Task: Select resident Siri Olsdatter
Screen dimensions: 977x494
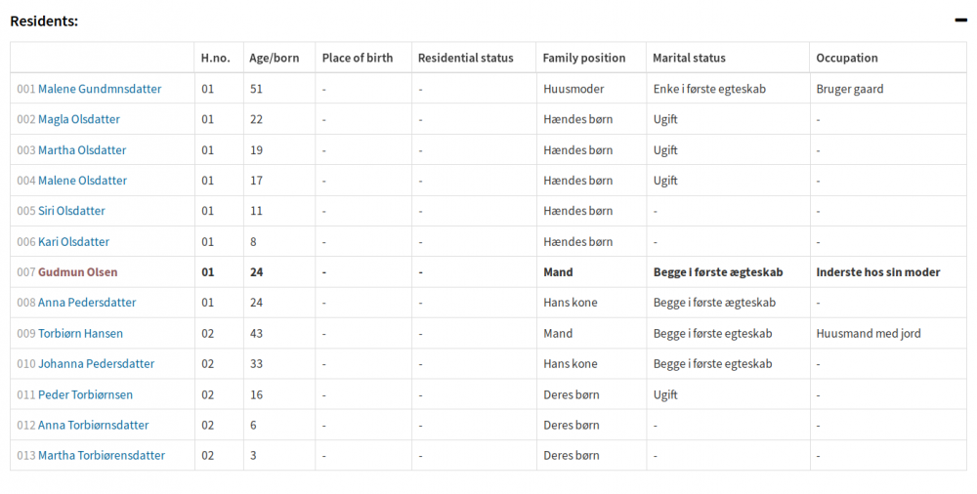Action: [71, 211]
